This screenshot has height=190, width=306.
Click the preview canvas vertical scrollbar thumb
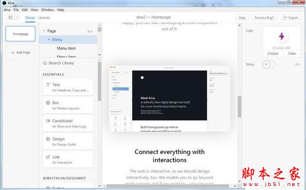tap(239, 107)
